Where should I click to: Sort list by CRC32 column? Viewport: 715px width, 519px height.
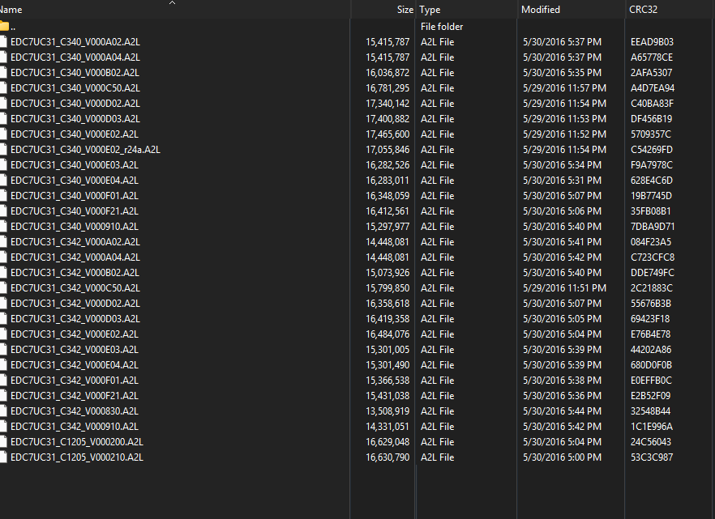point(644,10)
